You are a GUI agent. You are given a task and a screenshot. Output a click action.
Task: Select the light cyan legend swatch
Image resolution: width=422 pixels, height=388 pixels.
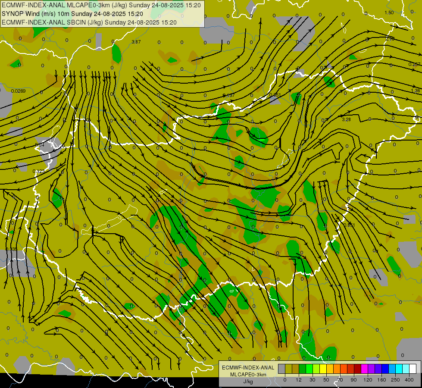point(406,369)
